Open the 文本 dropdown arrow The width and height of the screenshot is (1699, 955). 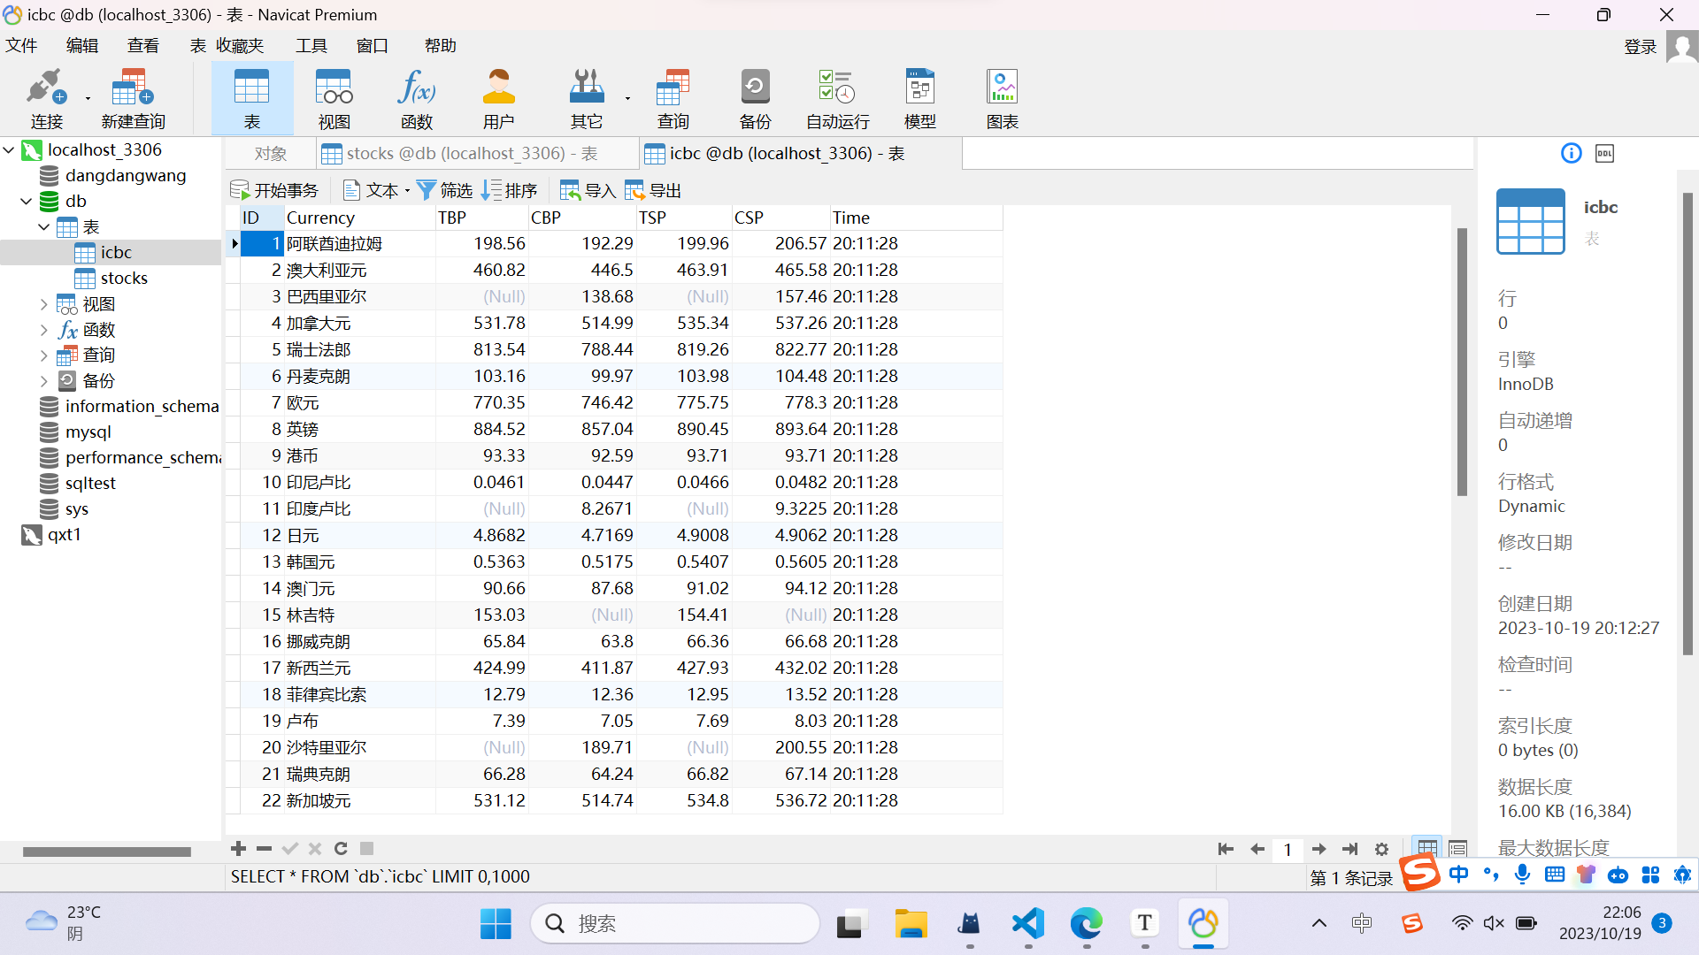(407, 191)
